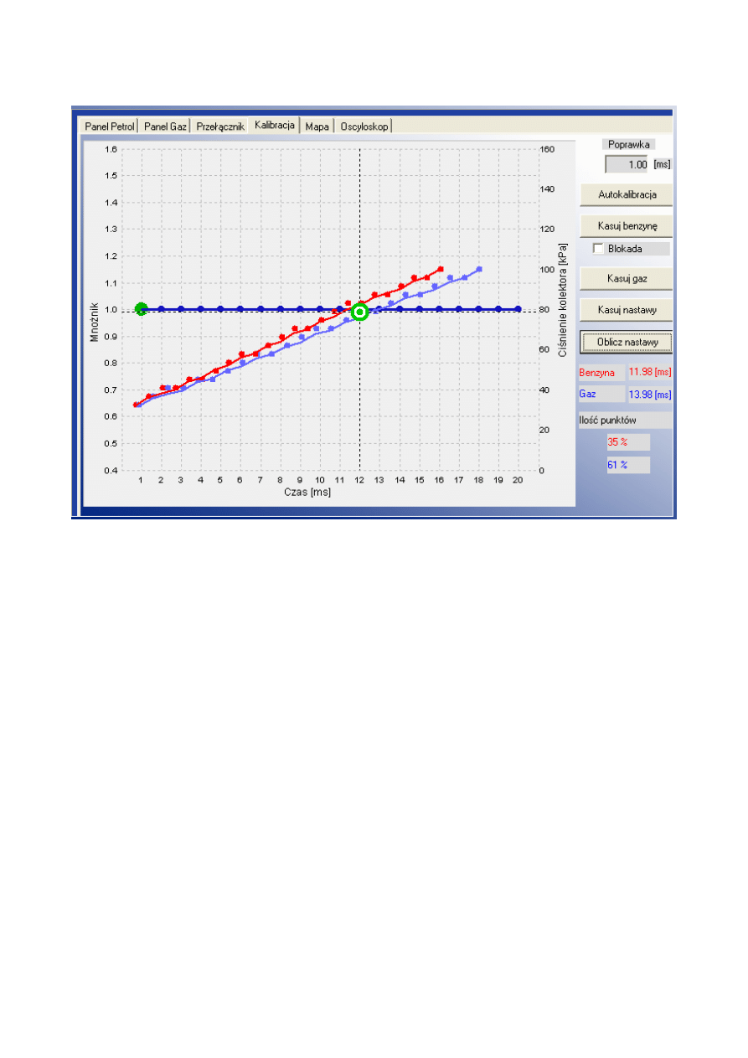The image size is (748, 1058).
Task: Click the Poprawka value input field
Action: click(626, 165)
